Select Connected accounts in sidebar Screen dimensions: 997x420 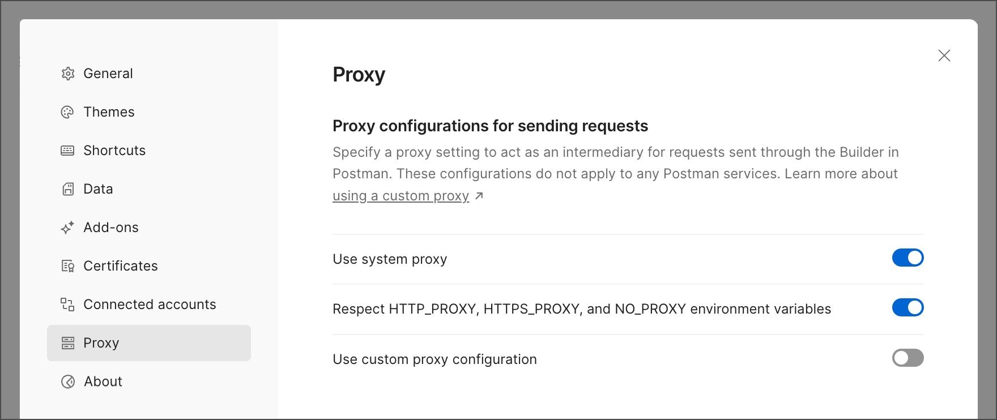[149, 305]
